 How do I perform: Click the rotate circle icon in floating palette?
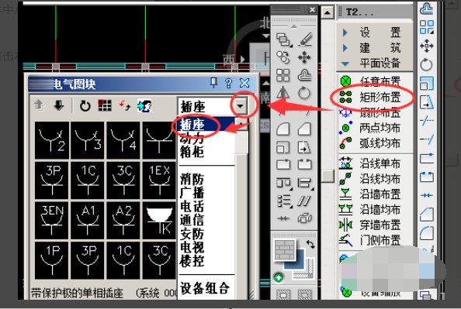(x=304, y=93)
